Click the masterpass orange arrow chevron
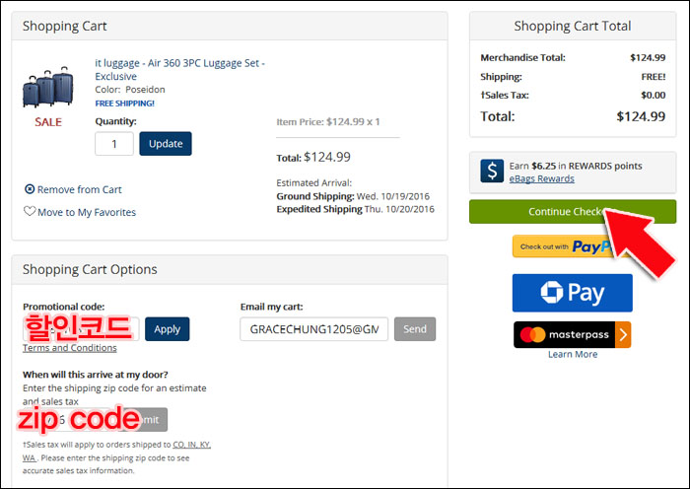Image resolution: width=690 pixels, height=489 pixels. pos(623,335)
